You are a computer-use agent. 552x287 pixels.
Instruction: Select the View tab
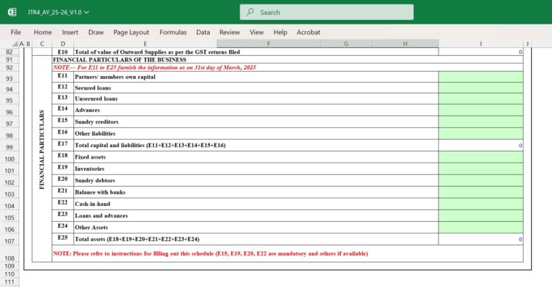tap(257, 32)
